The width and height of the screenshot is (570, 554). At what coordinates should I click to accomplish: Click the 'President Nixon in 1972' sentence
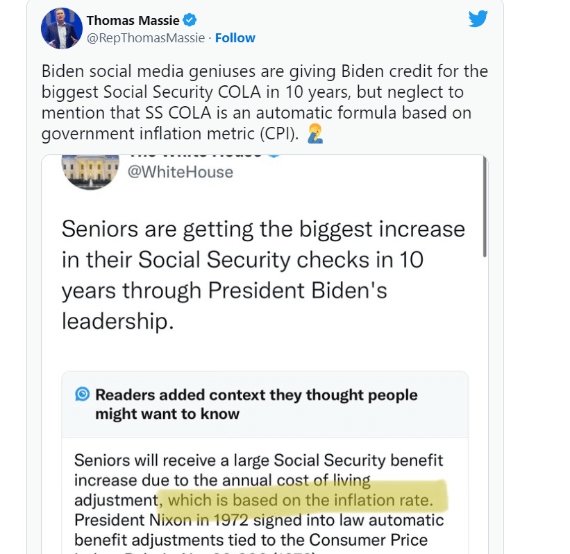[258, 519]
